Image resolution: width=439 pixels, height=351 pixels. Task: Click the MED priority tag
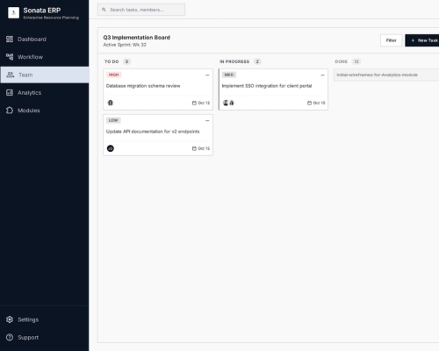(x=229, y=75)
